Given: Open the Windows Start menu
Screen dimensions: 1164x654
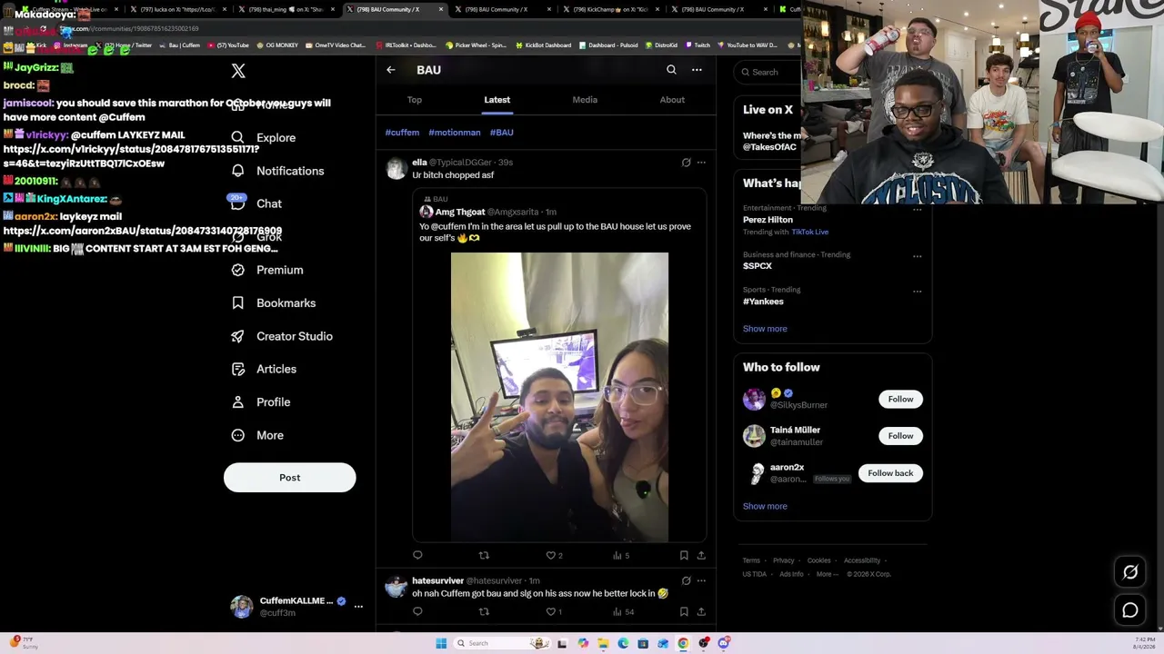Looking at the screenshot, I should point(441,643).
